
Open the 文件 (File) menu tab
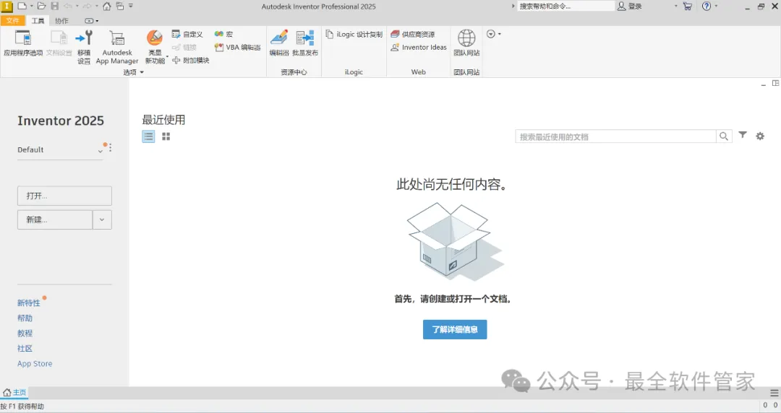(x=12, y=20)
